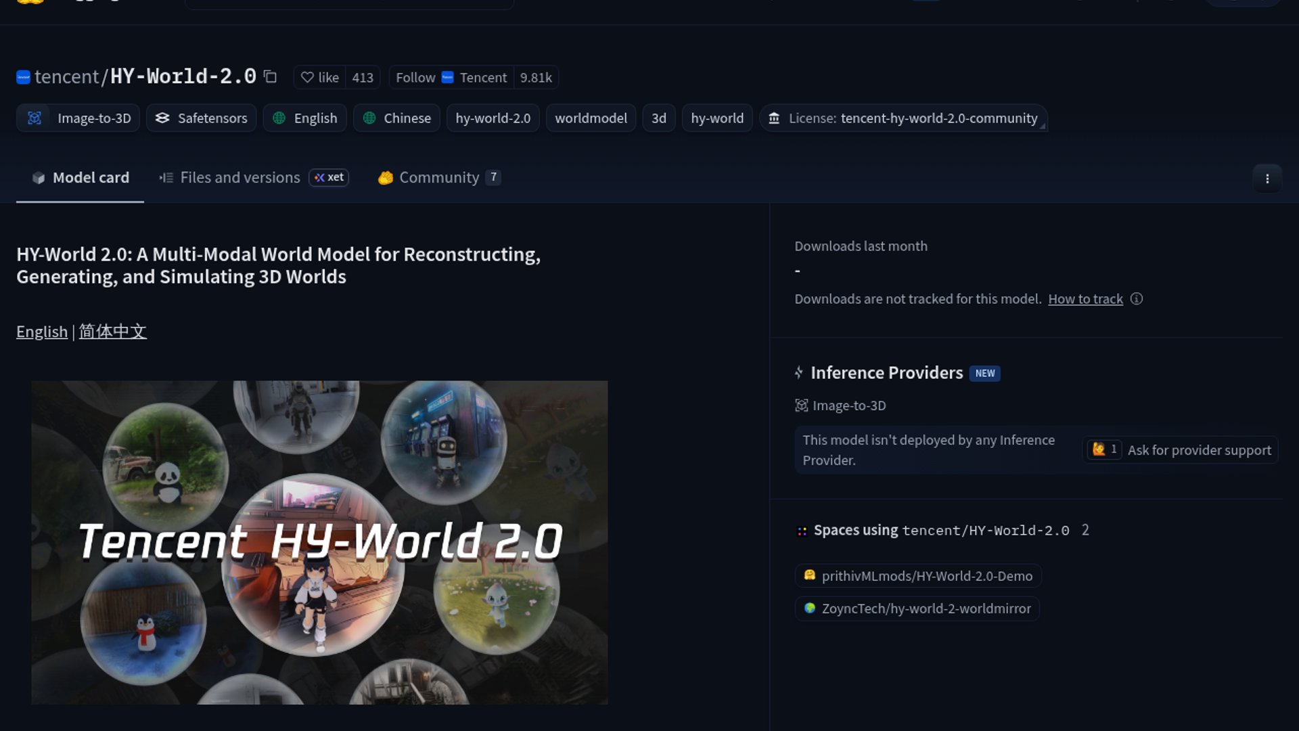Click the 简体中文 readme link
This screenshot has height=731, width=1299.
coord(112,332)
